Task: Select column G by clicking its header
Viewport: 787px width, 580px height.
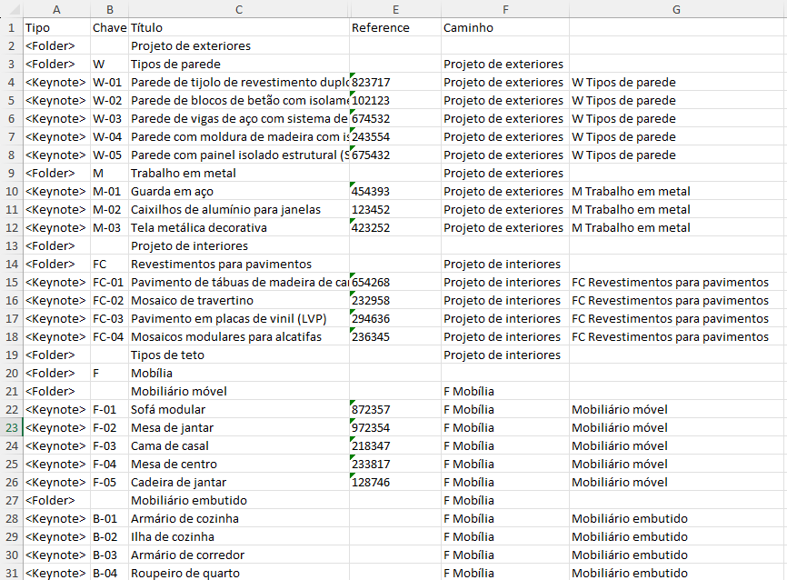Action: 676,9
